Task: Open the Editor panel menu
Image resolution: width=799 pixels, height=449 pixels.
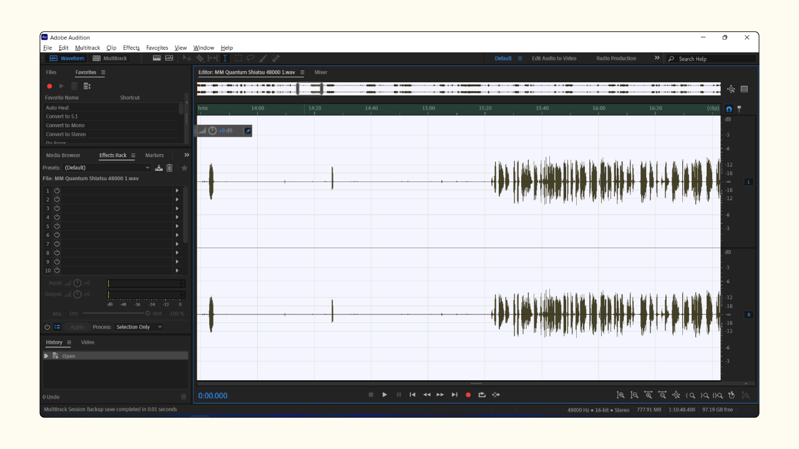Action: 302,72
